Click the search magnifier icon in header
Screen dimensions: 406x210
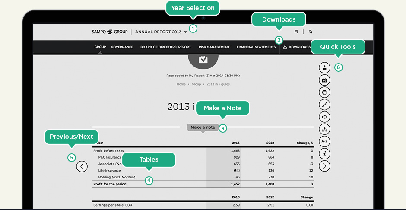(x=311, y=32)
